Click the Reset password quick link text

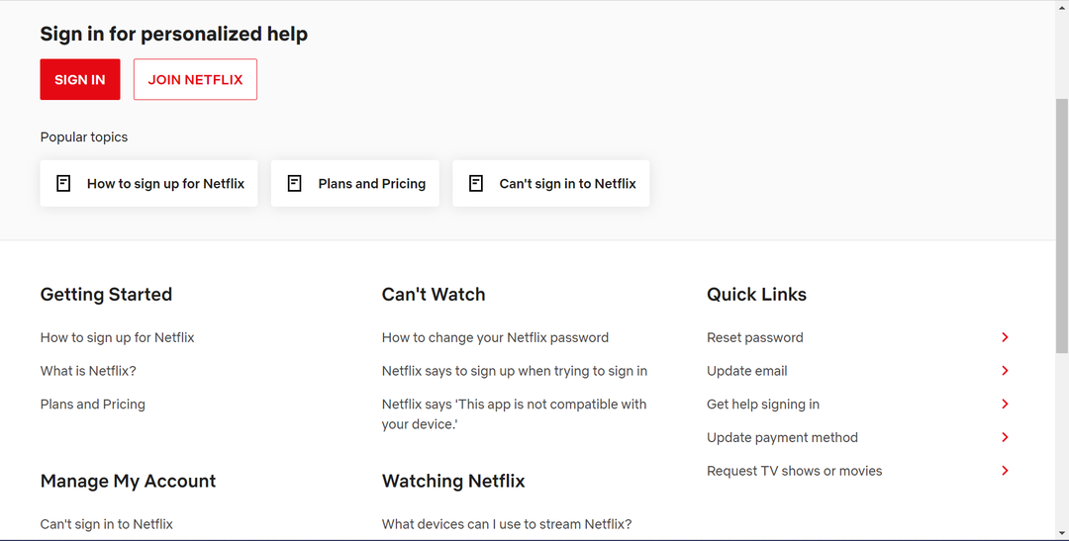[x=754, y=337]
